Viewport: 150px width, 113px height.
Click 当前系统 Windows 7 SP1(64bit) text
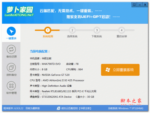125,108
